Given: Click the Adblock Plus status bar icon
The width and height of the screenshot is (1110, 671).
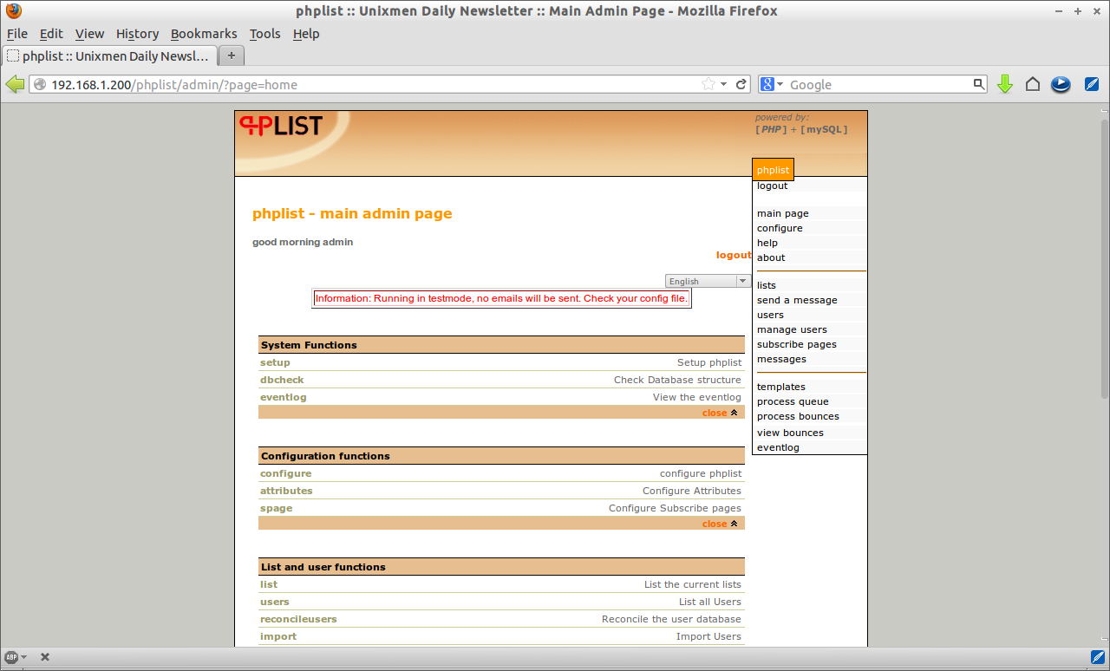Looking at the screenshot, I should [11, 657].
